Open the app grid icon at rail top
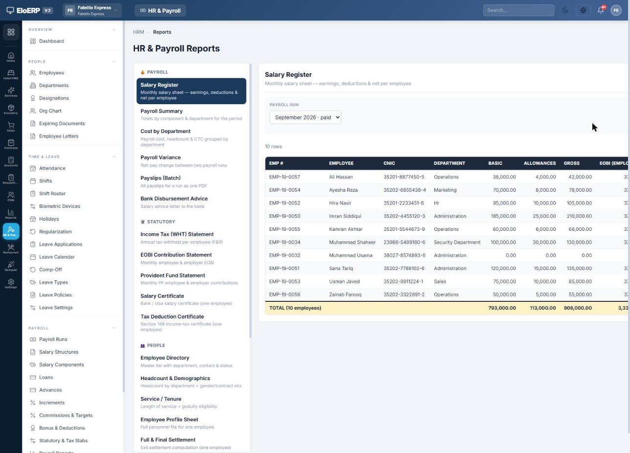 coord(11,32)
